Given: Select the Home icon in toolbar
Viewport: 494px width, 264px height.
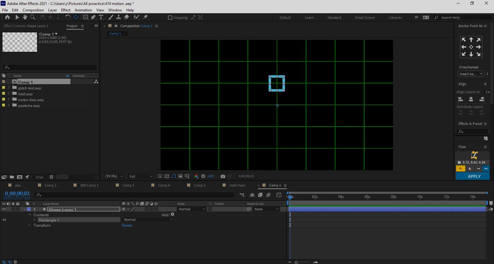Looking at the screenshot, I should 7,17.
